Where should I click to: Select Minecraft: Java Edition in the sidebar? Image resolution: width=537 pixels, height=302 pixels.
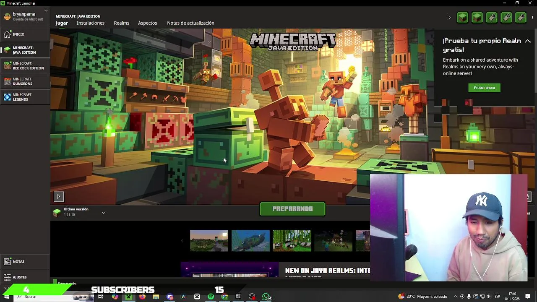point(25,50)
